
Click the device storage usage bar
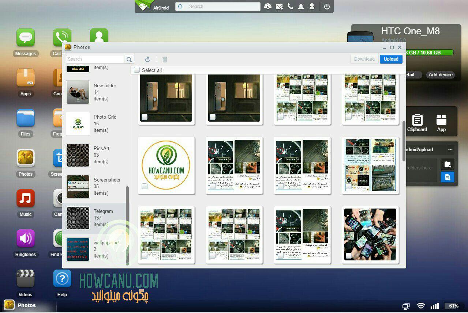430,53
